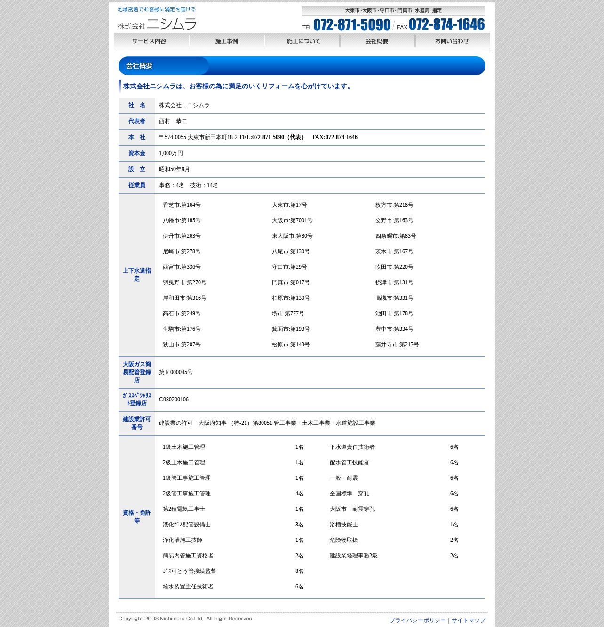Click the 資格・免許等 row label
Screen dimensions: 604x627
click(x=137, y=517)
